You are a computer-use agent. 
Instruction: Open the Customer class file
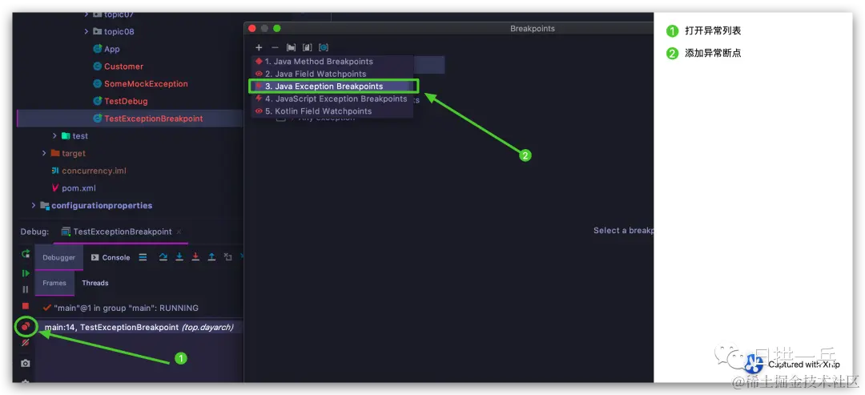[123, 67]
